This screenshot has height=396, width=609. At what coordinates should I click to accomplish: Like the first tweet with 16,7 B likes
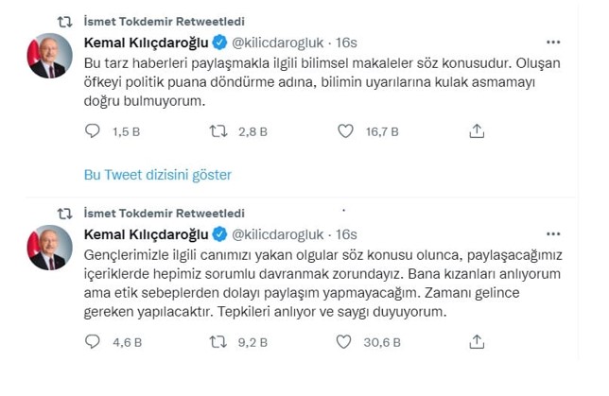[347, 131]
